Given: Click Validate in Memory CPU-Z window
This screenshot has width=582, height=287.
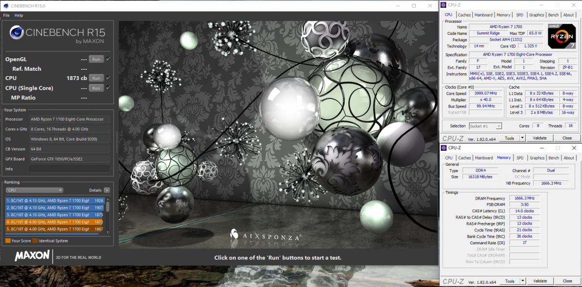Looking at the screenshot, I should (x=540, y=281).
